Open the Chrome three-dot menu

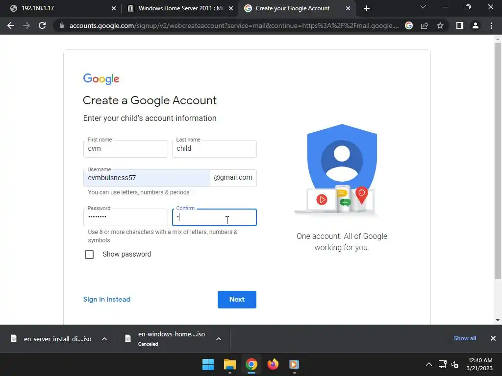click(x=491, y=25)
